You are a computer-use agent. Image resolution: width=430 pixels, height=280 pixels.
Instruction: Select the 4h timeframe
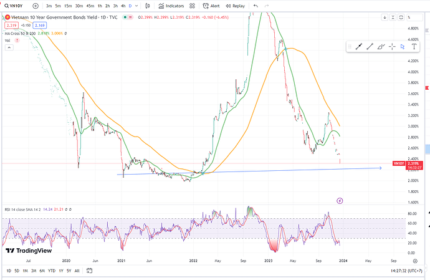click(x=123, y=6)
